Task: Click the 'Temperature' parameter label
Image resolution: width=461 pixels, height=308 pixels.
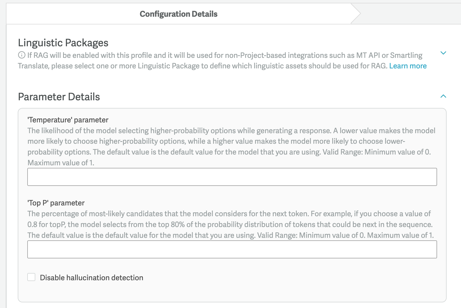Action: (x=68, y=120)
